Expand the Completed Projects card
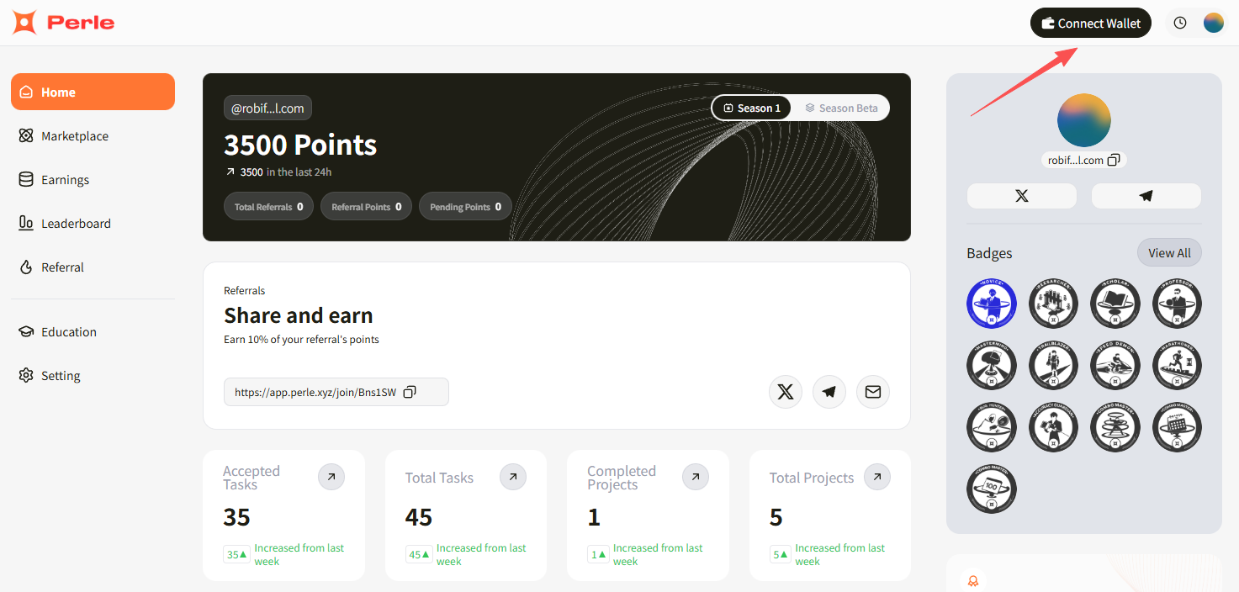 click(x=695, y=477)
